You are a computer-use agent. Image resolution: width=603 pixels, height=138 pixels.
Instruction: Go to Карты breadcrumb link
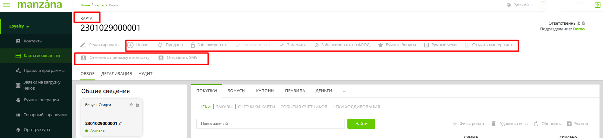(x=99, y=5)
